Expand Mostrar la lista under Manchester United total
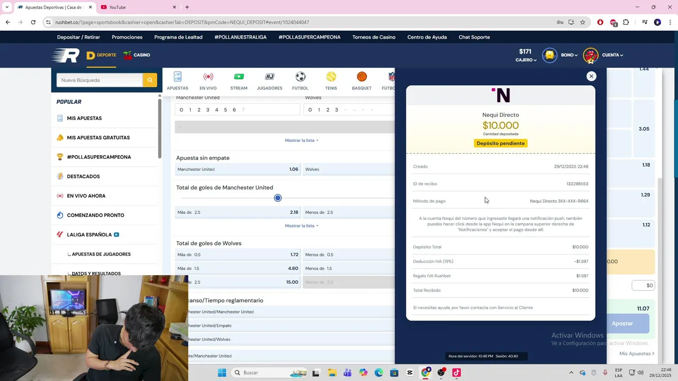 [x=301, y=225]
